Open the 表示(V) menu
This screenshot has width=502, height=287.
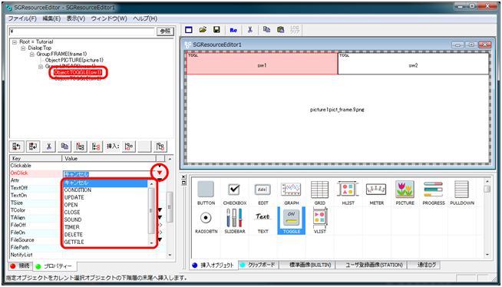[x=76, y=18]
